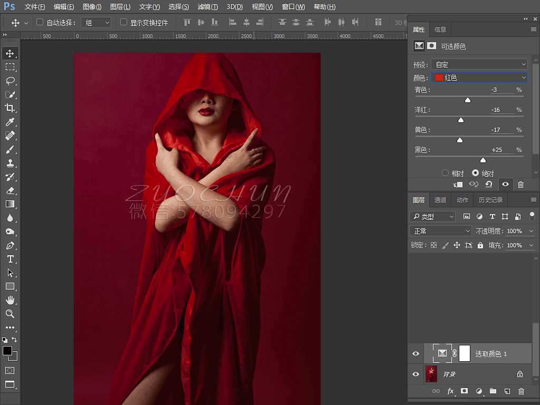Viewport: 540px width, 405px height.
Task: Open the layer blend mode dropdown 正常
Action: point(440,230)
